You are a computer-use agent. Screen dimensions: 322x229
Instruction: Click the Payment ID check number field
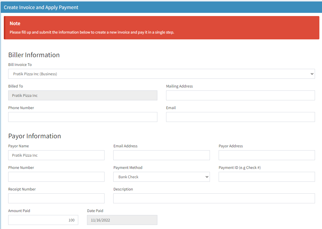(x=267, y=177)
